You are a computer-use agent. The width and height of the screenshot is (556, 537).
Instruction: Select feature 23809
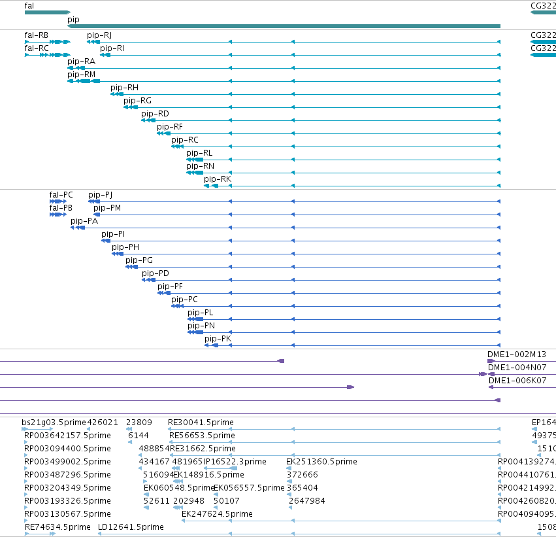[139, 423]
